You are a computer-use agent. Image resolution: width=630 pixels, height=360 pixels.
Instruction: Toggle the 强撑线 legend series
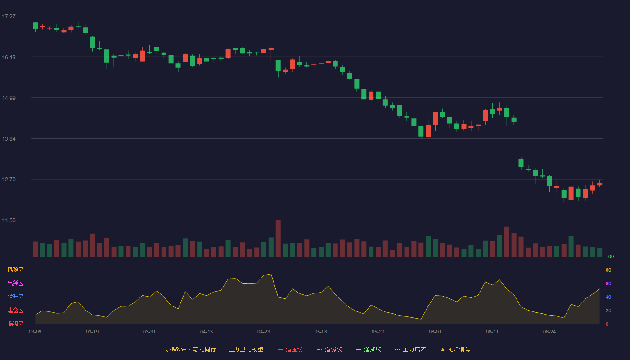pyautogui.click(x=369, y=349)
